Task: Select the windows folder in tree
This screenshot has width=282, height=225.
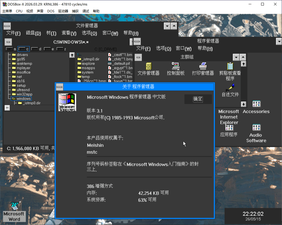Action: (21, 98)
